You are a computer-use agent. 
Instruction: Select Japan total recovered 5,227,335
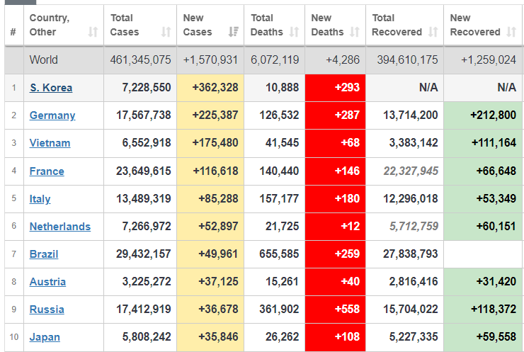[414, 337]
